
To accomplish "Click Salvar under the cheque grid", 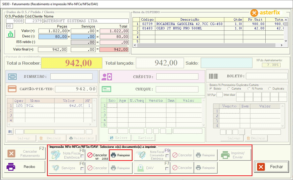I will [120, 138].
